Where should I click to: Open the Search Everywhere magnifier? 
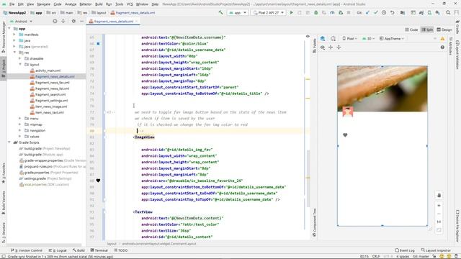tap(448, 13)
